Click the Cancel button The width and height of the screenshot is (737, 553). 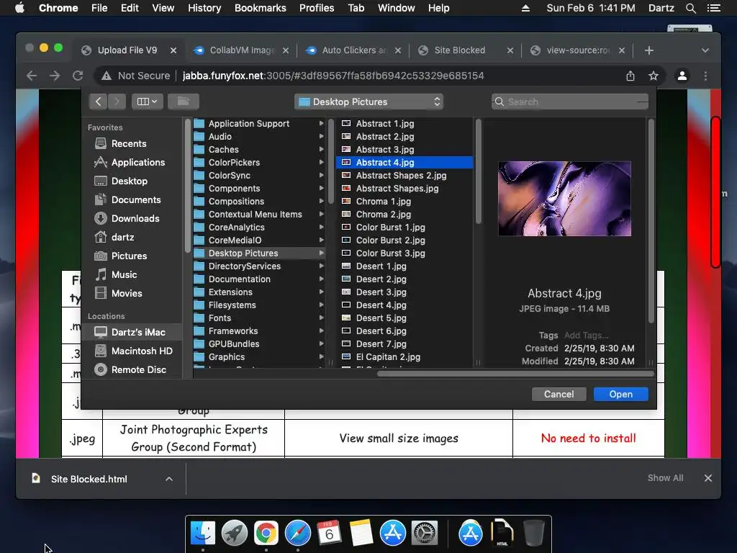coord(559,394)
